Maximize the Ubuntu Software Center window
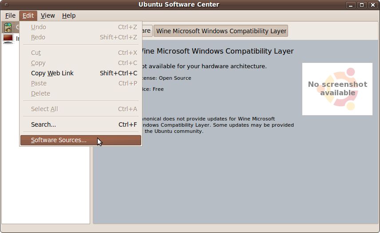The image size is (380, 233). pos(362,5)
